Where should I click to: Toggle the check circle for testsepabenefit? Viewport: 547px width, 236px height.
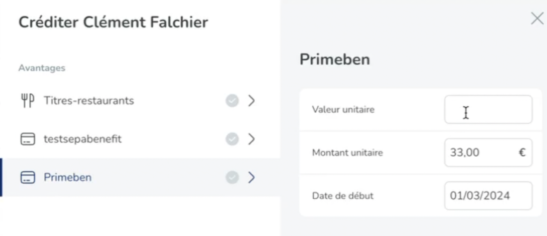point(232,139)
